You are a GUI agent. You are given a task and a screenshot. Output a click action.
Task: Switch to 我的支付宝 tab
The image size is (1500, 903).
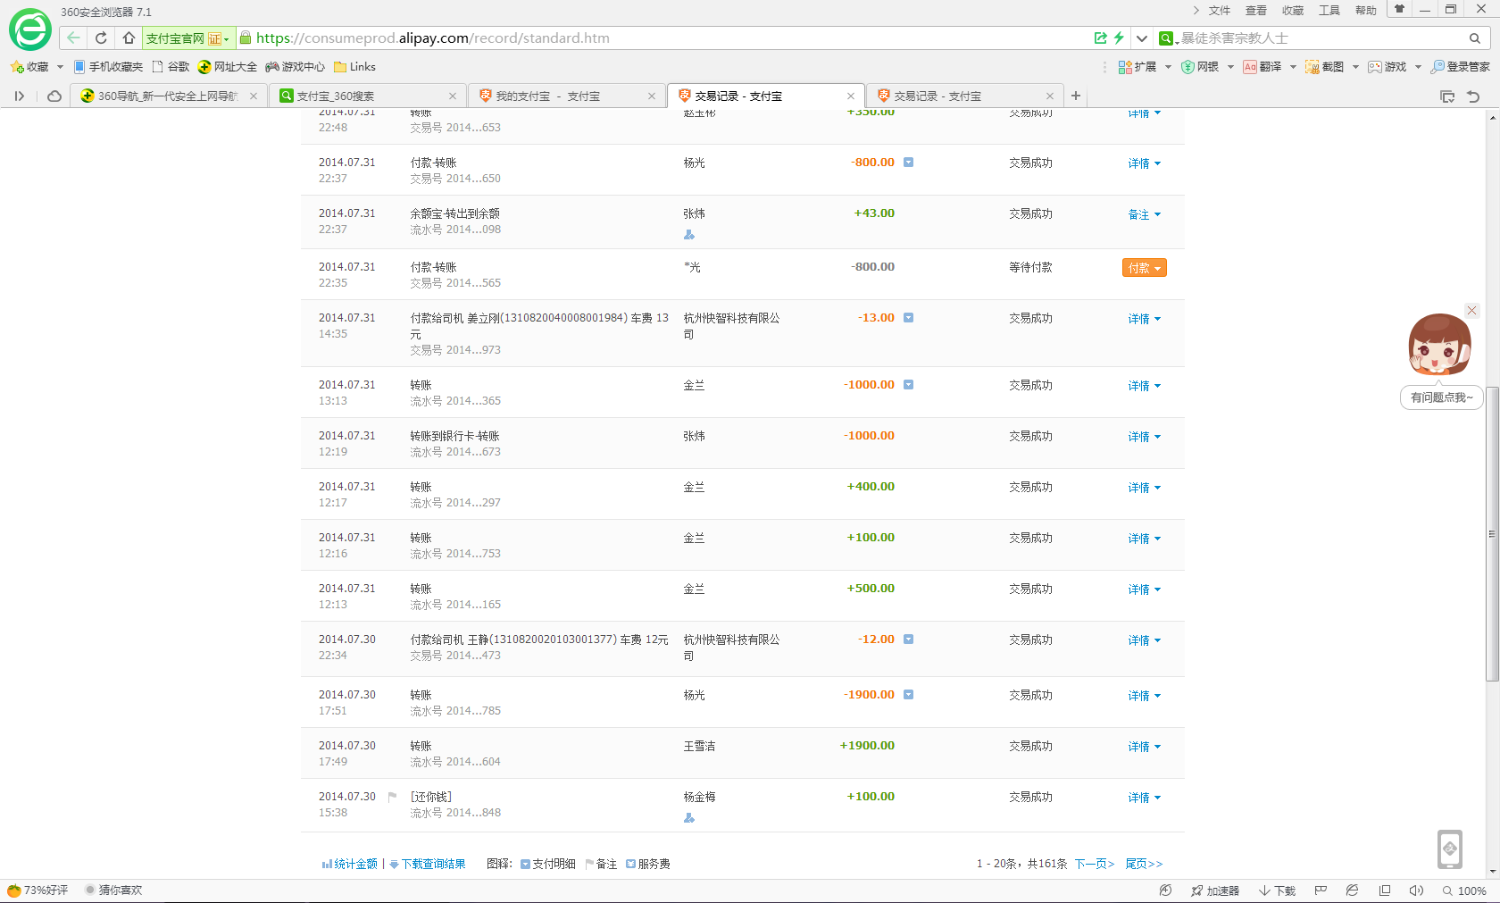(x=547, y=96)
